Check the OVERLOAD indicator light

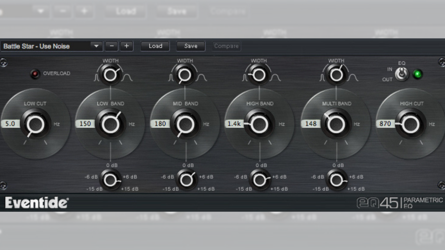pos(35,74)
